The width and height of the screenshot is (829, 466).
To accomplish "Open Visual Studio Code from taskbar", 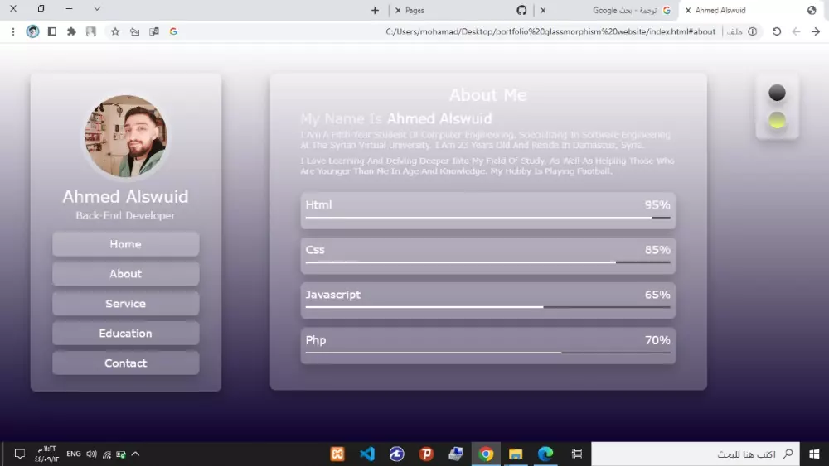I will click(367, 454).
